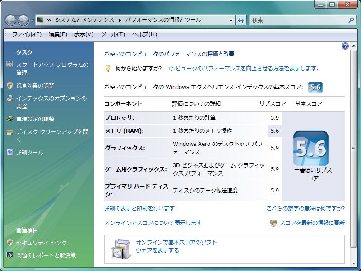The width and height of the screenshot is (361, 271).
Task: Open セキュリティ センター related link
Action: coord(44,243)
